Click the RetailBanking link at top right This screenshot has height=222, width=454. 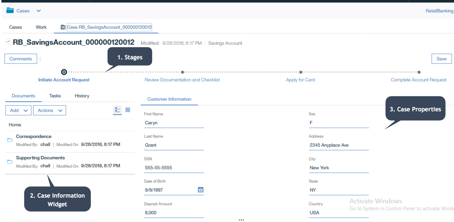[x=440, y=11]
